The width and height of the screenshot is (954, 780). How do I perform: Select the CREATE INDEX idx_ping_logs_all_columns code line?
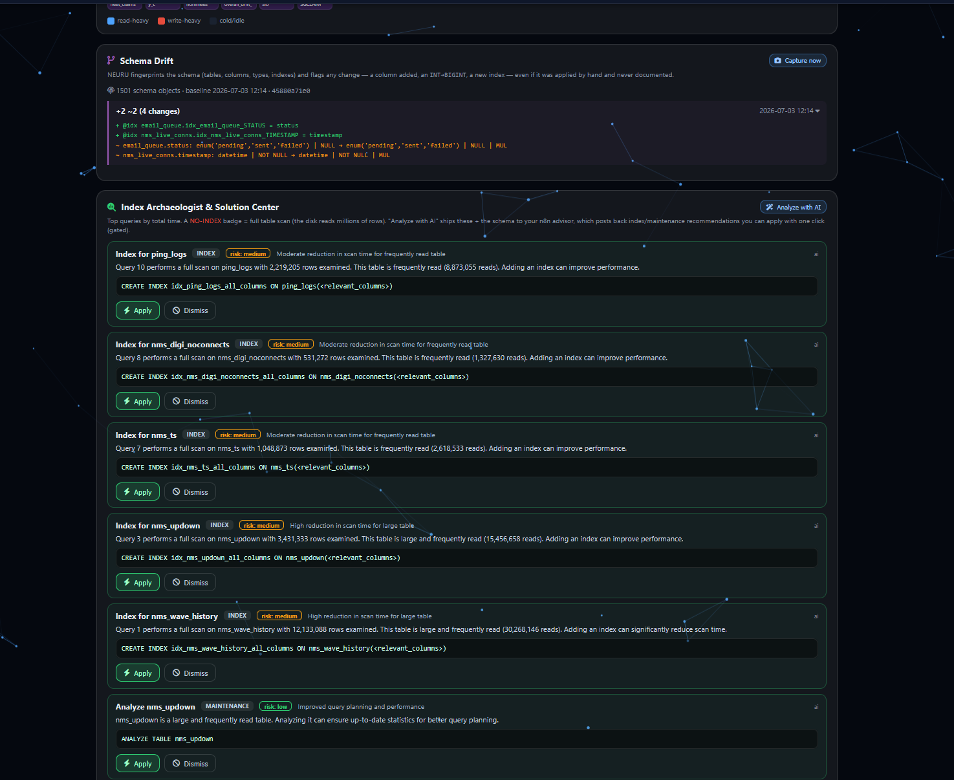click(466, 286)
